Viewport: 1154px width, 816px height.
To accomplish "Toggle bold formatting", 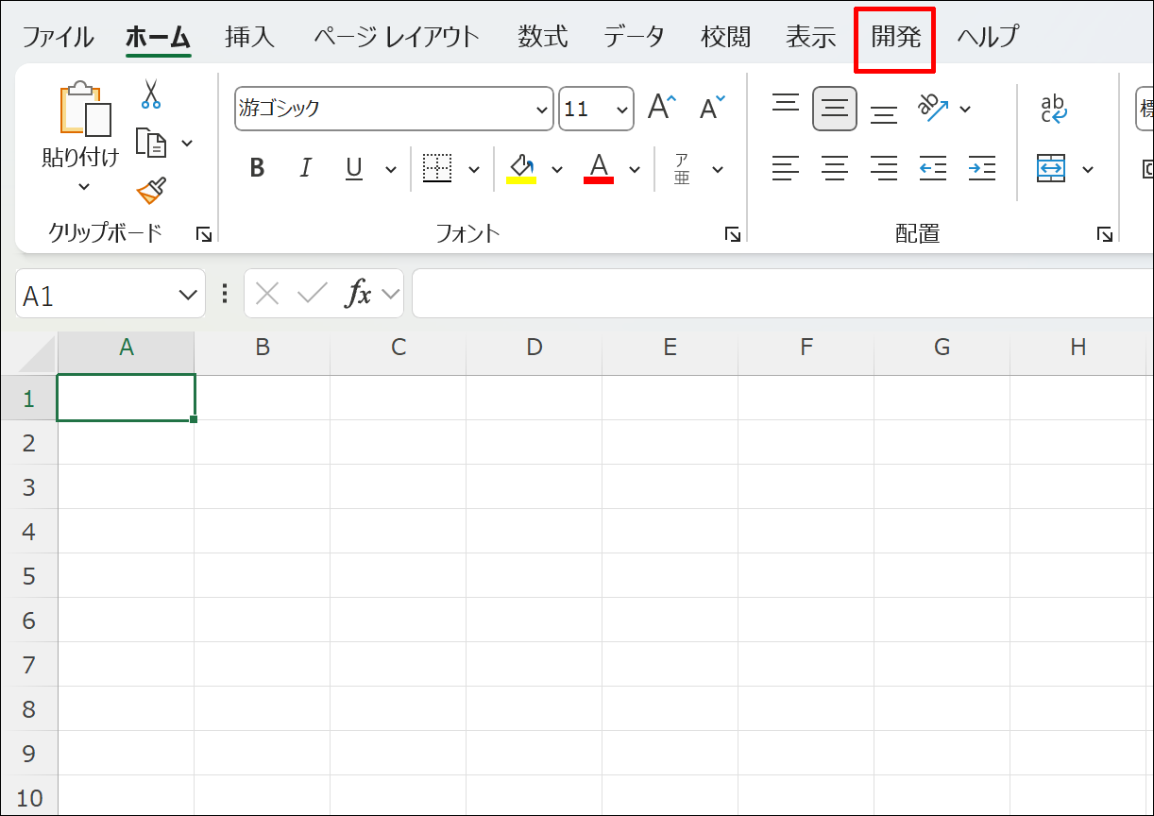I will (x=256, y=168).
